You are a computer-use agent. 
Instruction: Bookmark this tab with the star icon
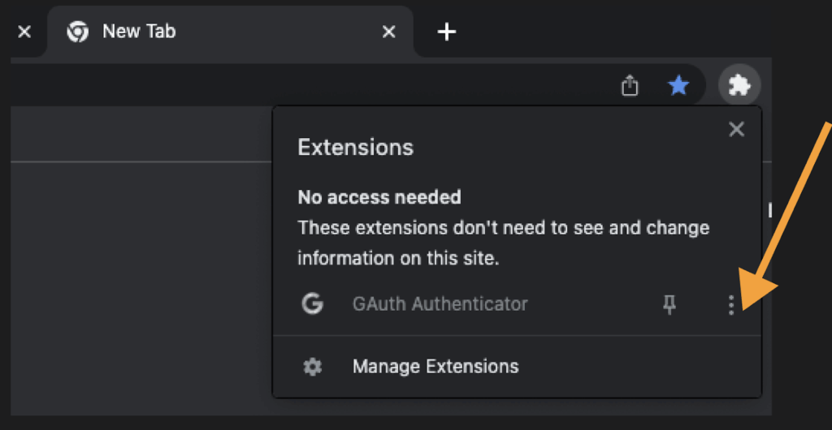click(678, 85)
